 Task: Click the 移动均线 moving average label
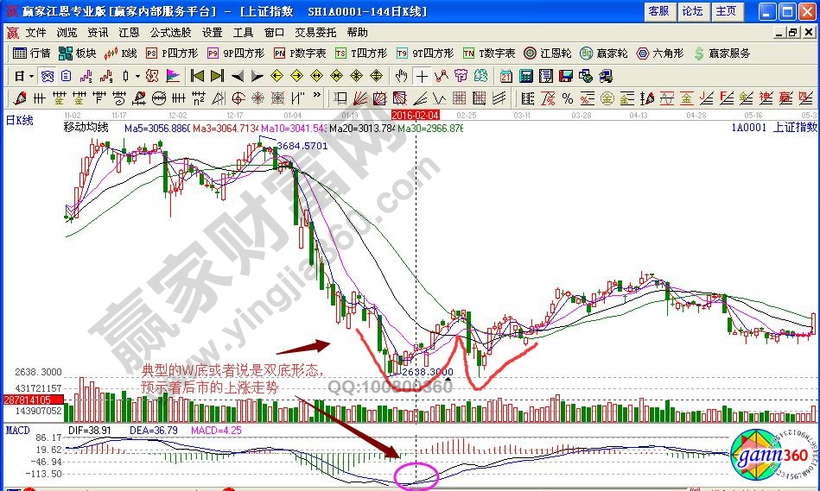pos(86,127)
